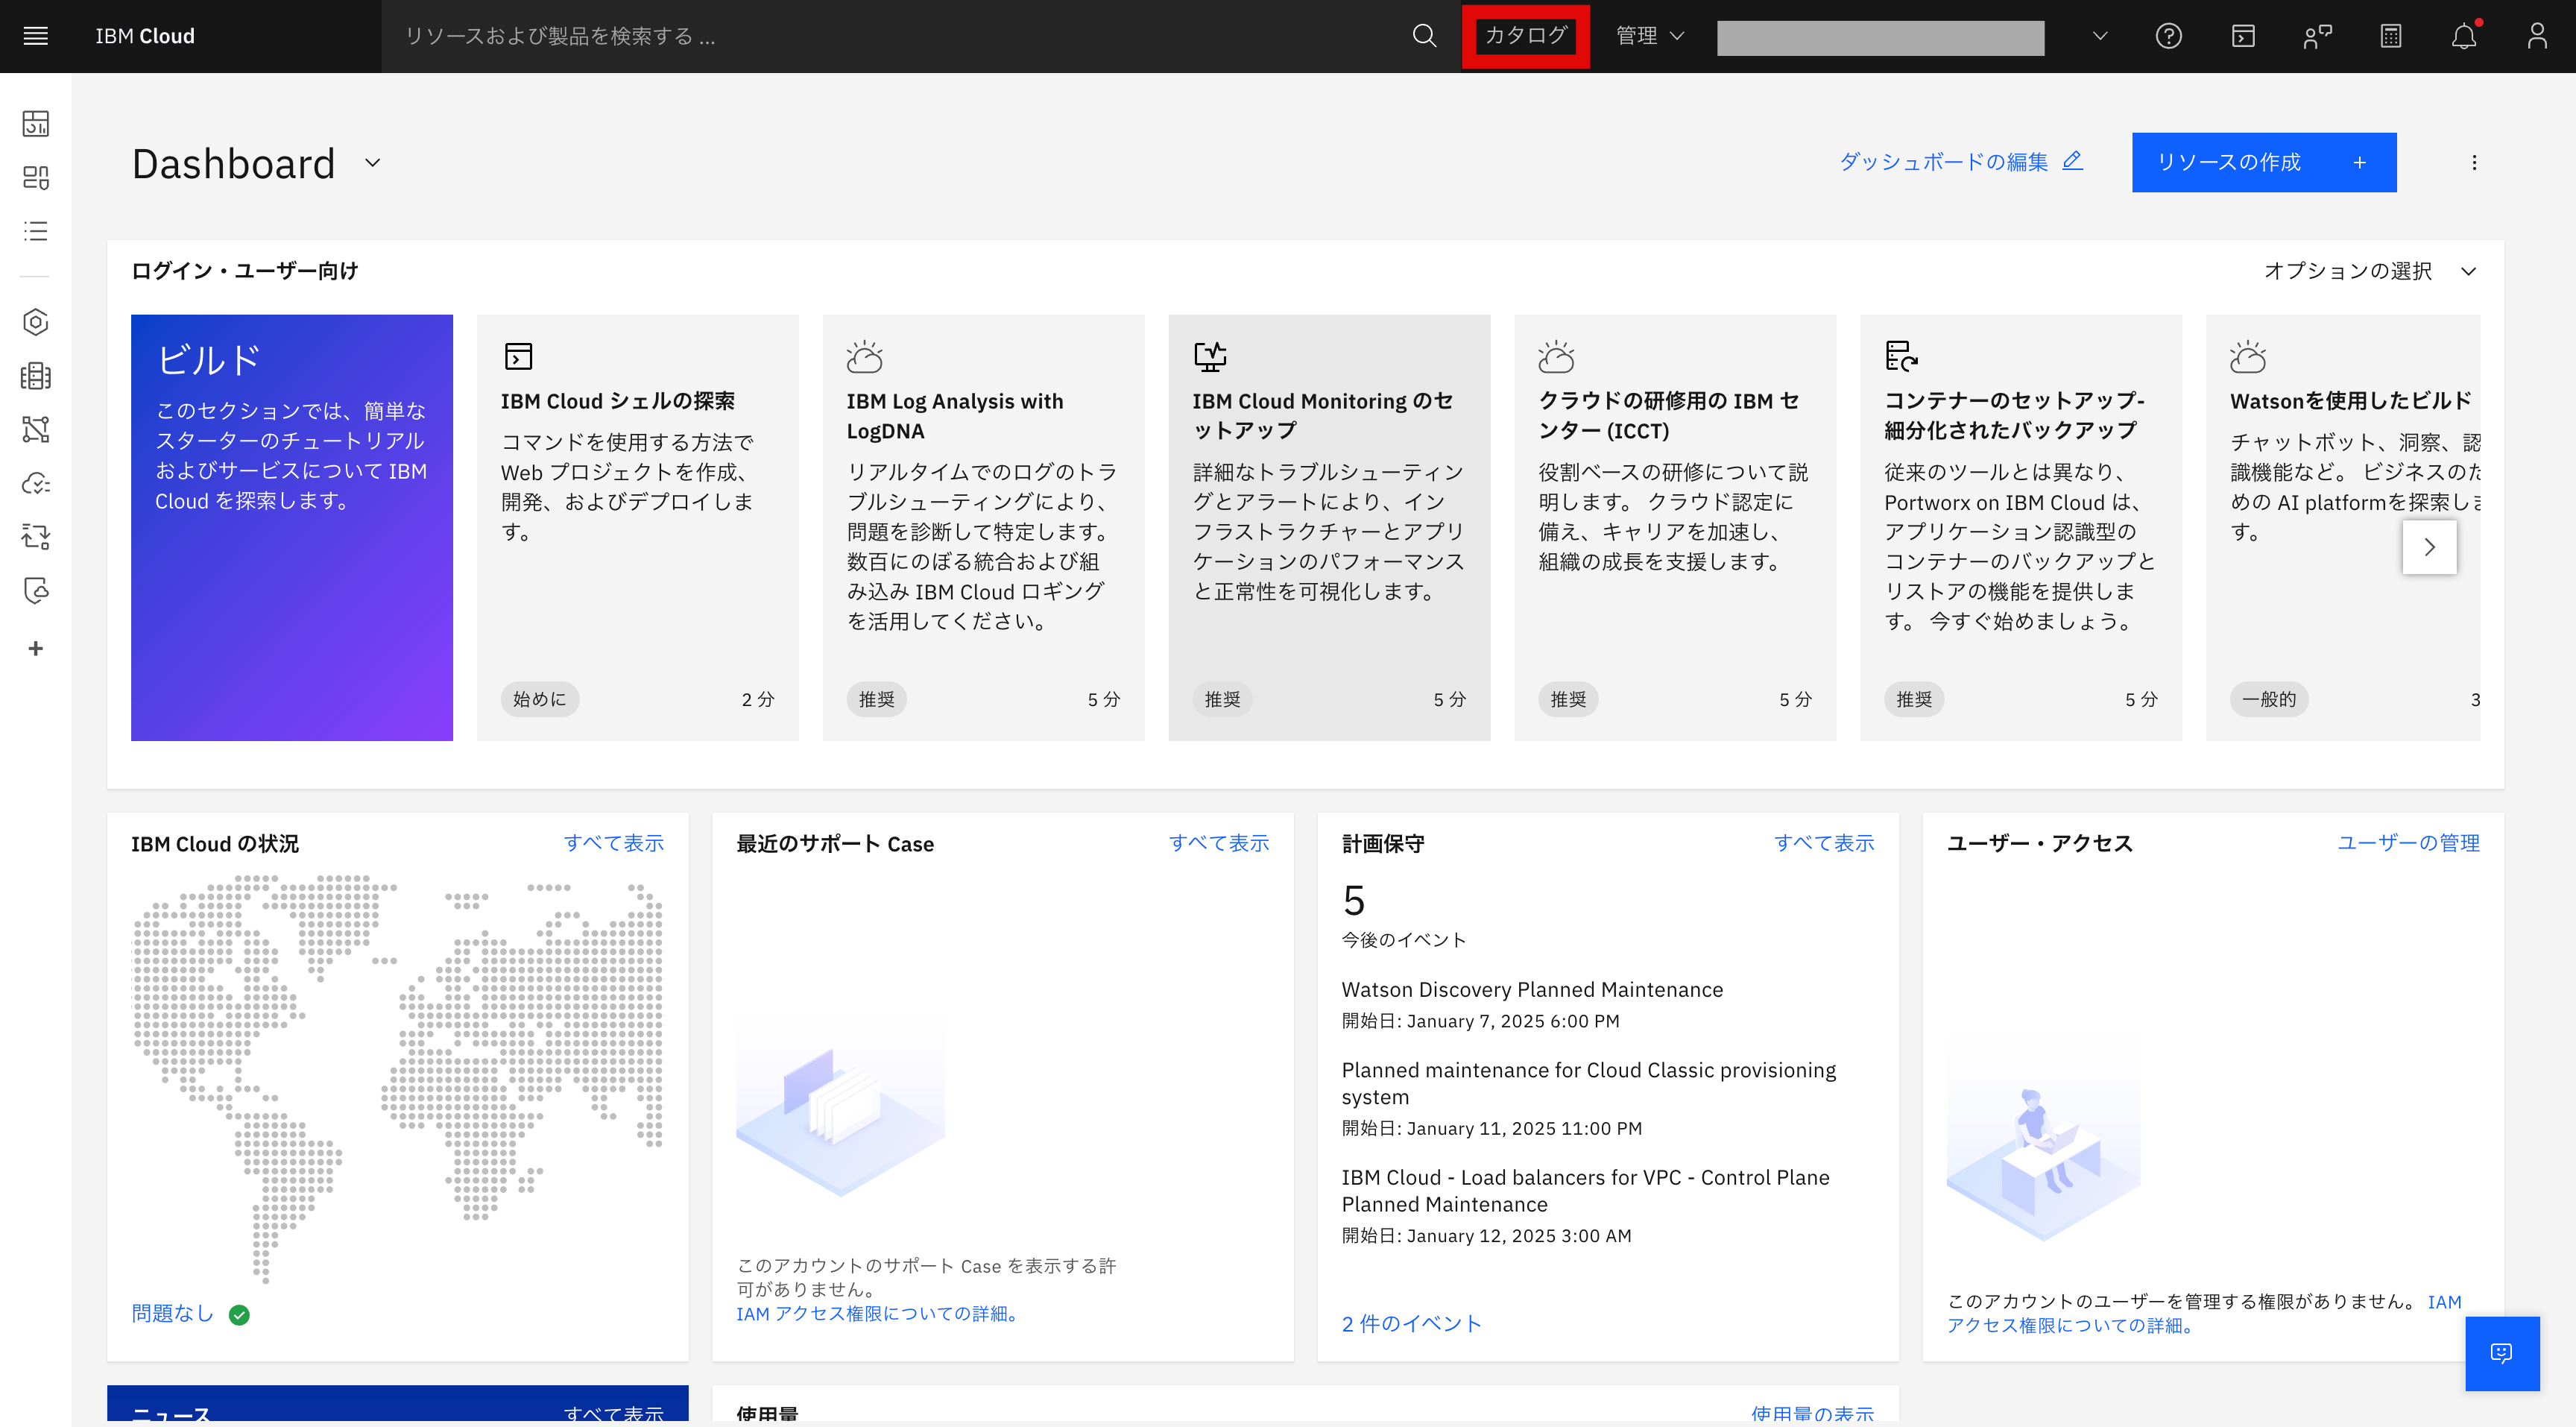
Task: Click the plus icon in the left sidebar
Action: tap(35, 648)
